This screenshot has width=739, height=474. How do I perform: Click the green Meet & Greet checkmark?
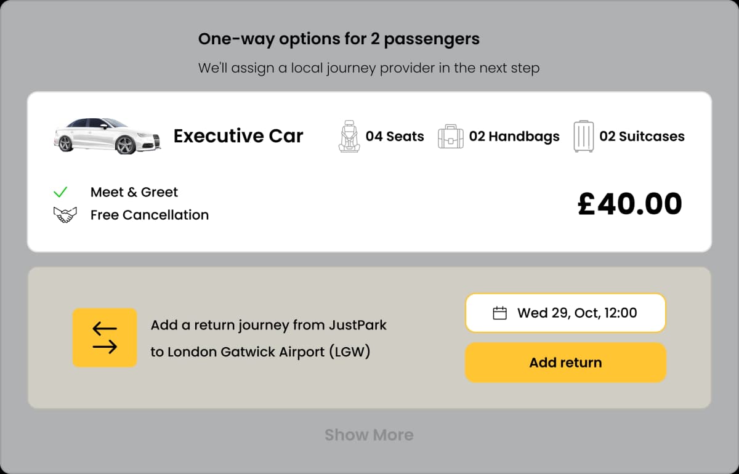click(60, 192)
